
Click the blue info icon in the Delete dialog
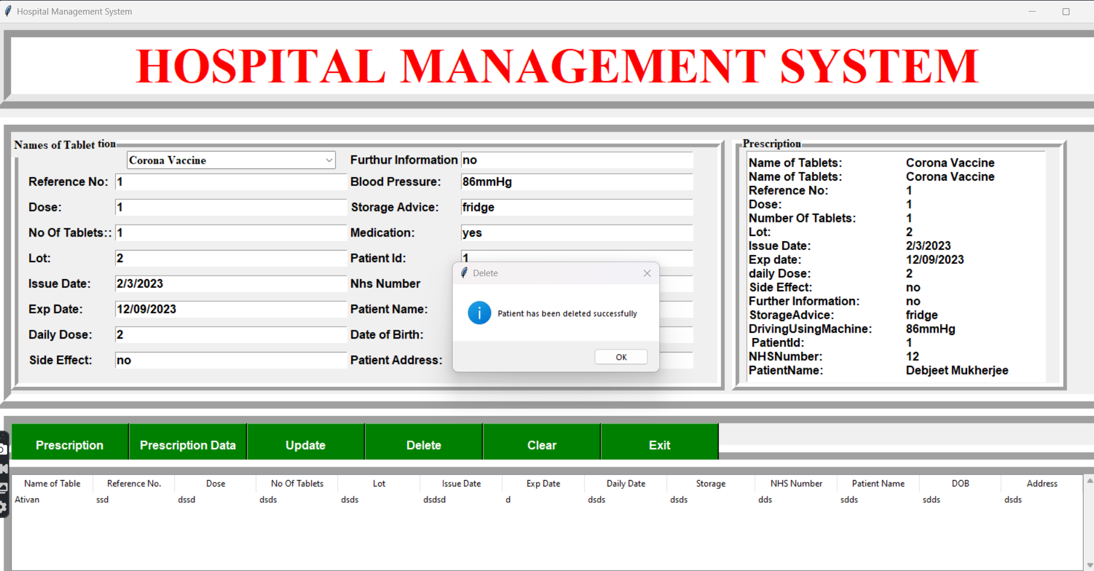click(x=479, y=313)
